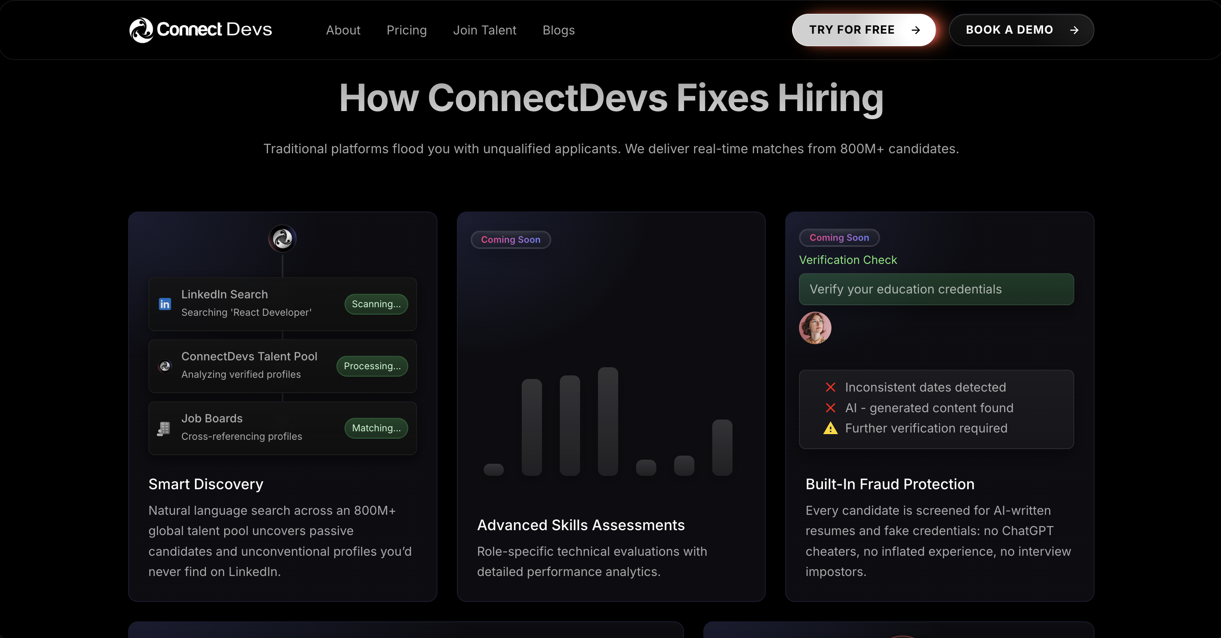Click the ConnectDevs Talent Pool swirl icon
The height and width of the screenshot is (638, 1221).
pos(165,366)
